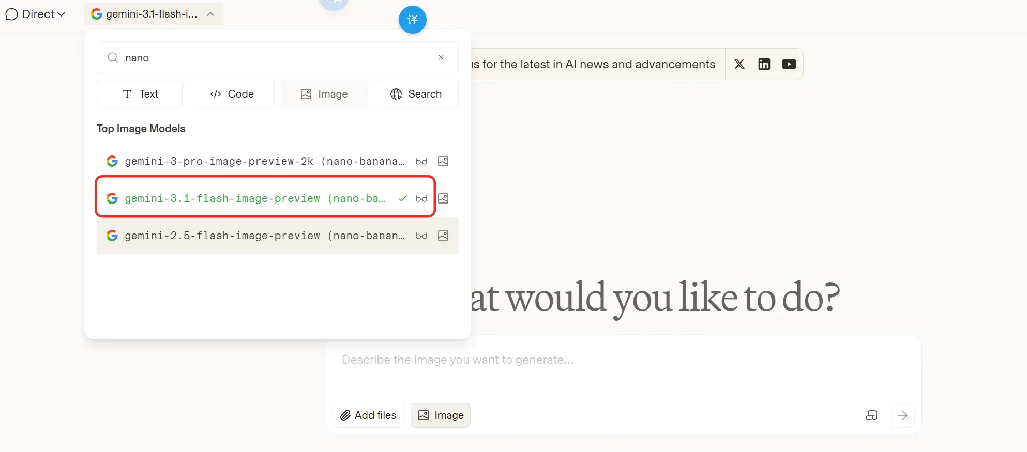Viewport: 1027px width, 452px height.
Task: Click glasses icon for gemini-3-pro-image-preview-2k
Action: point(421,161)
